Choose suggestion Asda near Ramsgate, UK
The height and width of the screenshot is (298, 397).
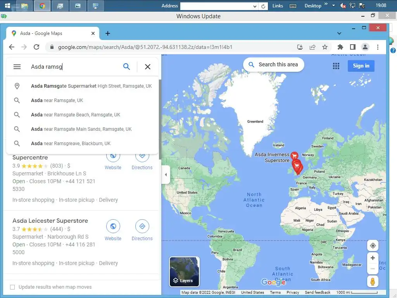[x=83, y=100]
